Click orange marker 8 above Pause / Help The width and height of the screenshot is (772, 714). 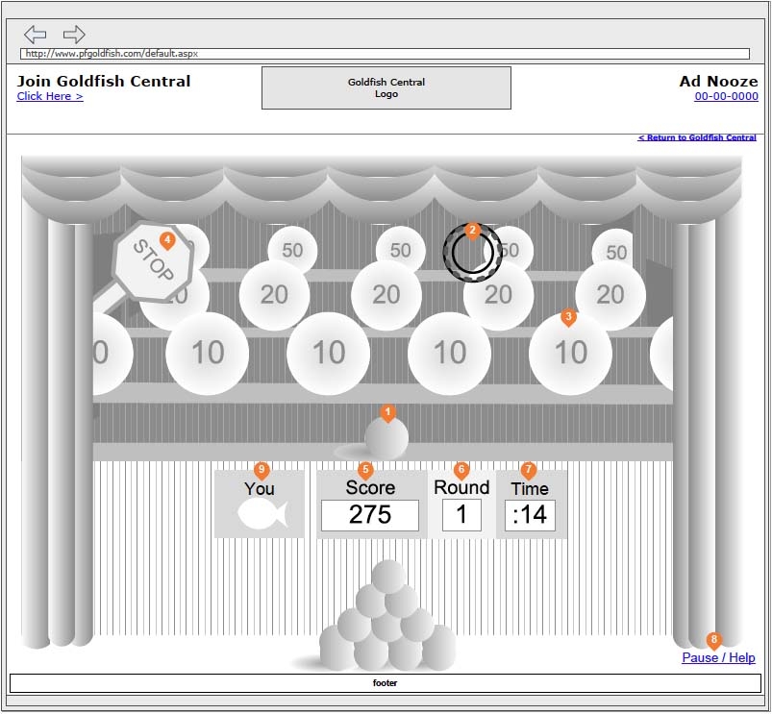[713, 640]
